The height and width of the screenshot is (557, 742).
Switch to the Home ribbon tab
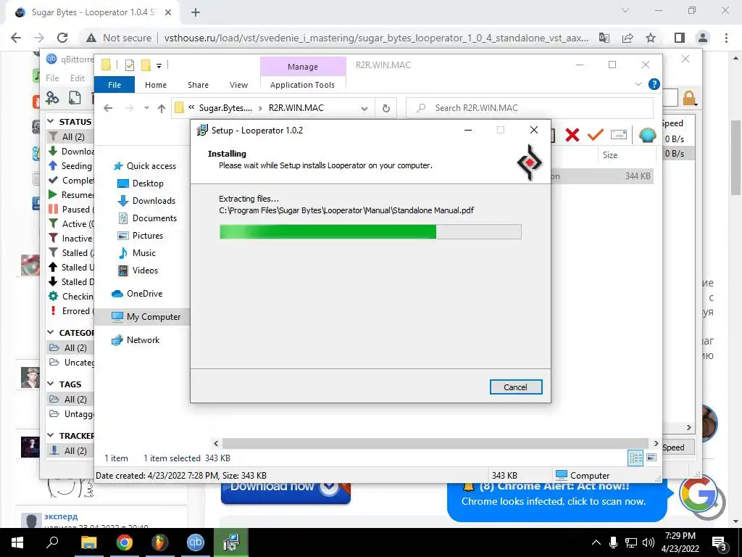click(x=156, y=85)
